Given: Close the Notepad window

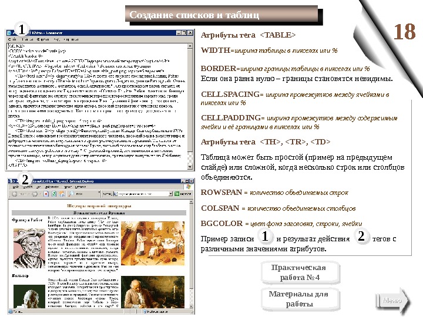Looking at the screenshot, I should click(190, 33).
